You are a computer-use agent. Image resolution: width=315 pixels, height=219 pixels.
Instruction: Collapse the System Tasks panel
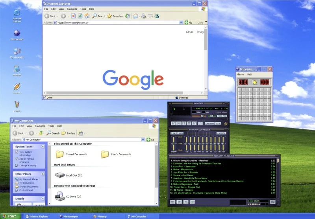pyautogui.click(x=43, y=147)
